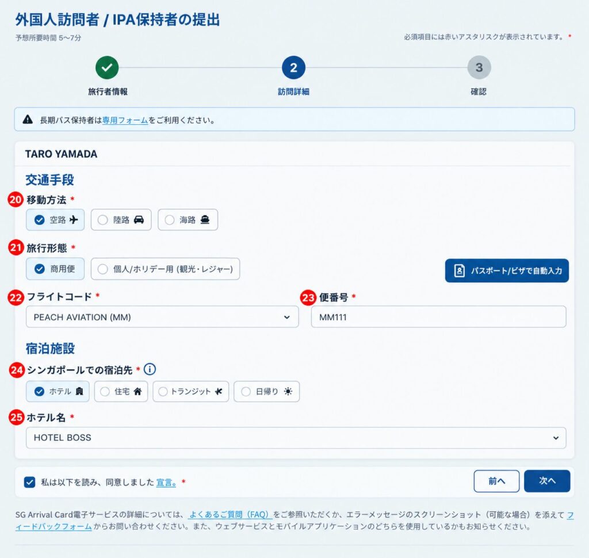Click the パスポート/ビザで自動入力 button

coord(507,270)
